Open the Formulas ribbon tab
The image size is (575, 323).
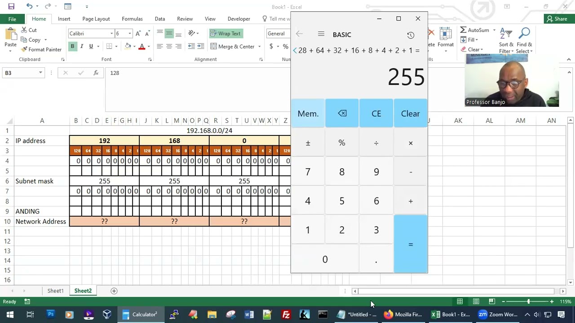132,19
